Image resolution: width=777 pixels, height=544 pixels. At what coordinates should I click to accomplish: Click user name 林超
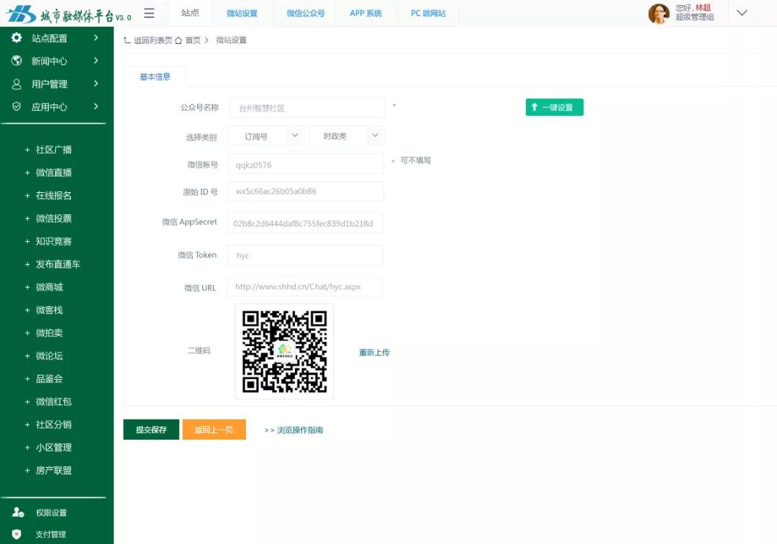coord(703,7)
